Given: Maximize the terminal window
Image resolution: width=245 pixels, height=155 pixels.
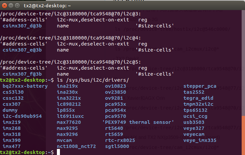Looking at the screenshot, I should pyautogui.click(x=17, y=5).
